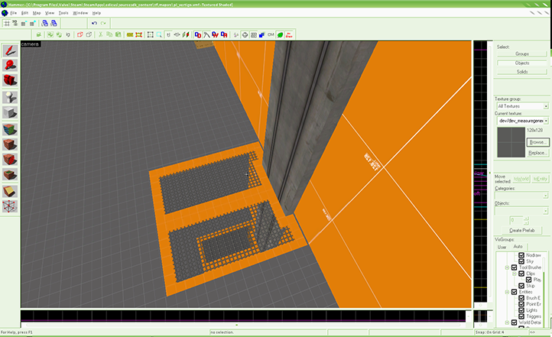
Task: Click the yellow Cordon toggle icon
Action: pos(130,34)
